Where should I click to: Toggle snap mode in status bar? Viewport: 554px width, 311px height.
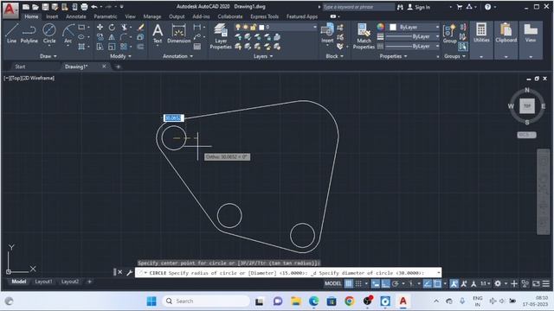tap(358, 283)
